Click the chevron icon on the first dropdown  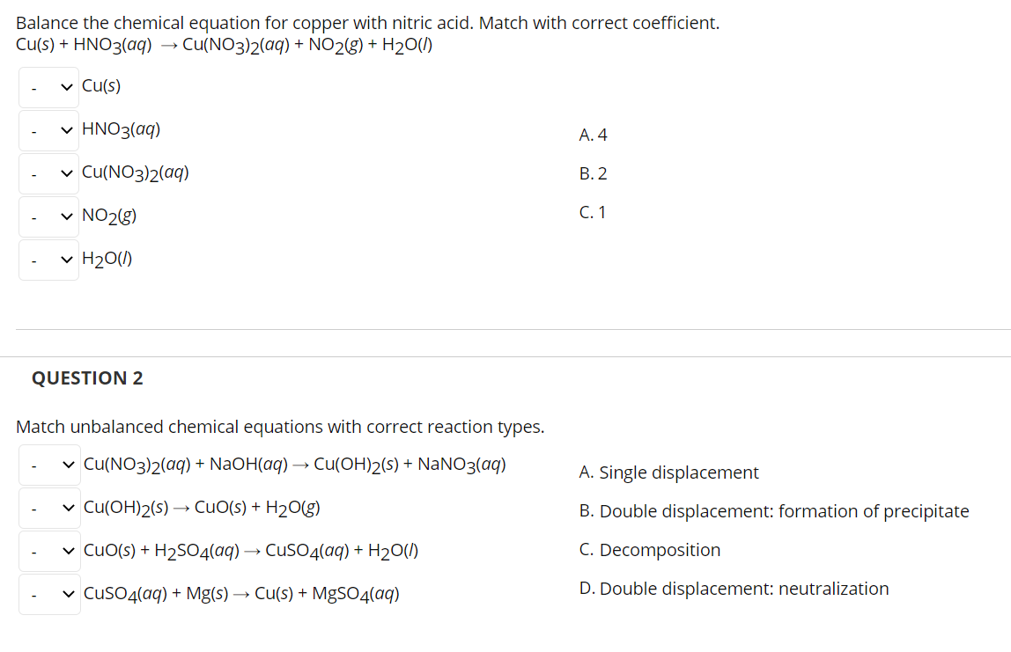pyautogui.click(x=65, y=85)
